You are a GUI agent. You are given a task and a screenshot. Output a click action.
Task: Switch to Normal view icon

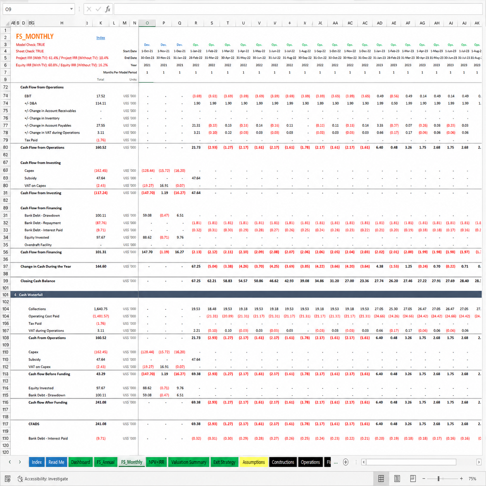click(381, 479)
